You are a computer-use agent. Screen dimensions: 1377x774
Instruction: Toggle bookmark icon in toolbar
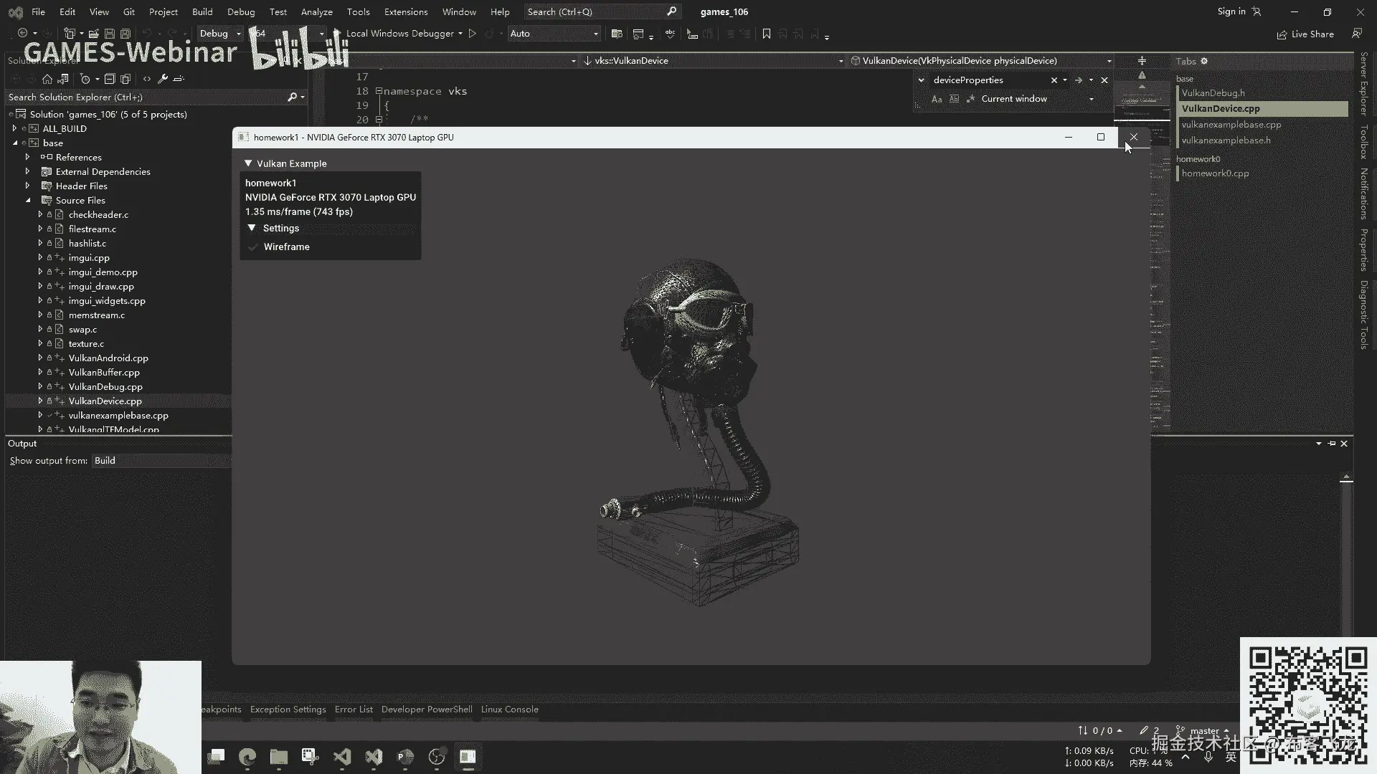(766, 34)
